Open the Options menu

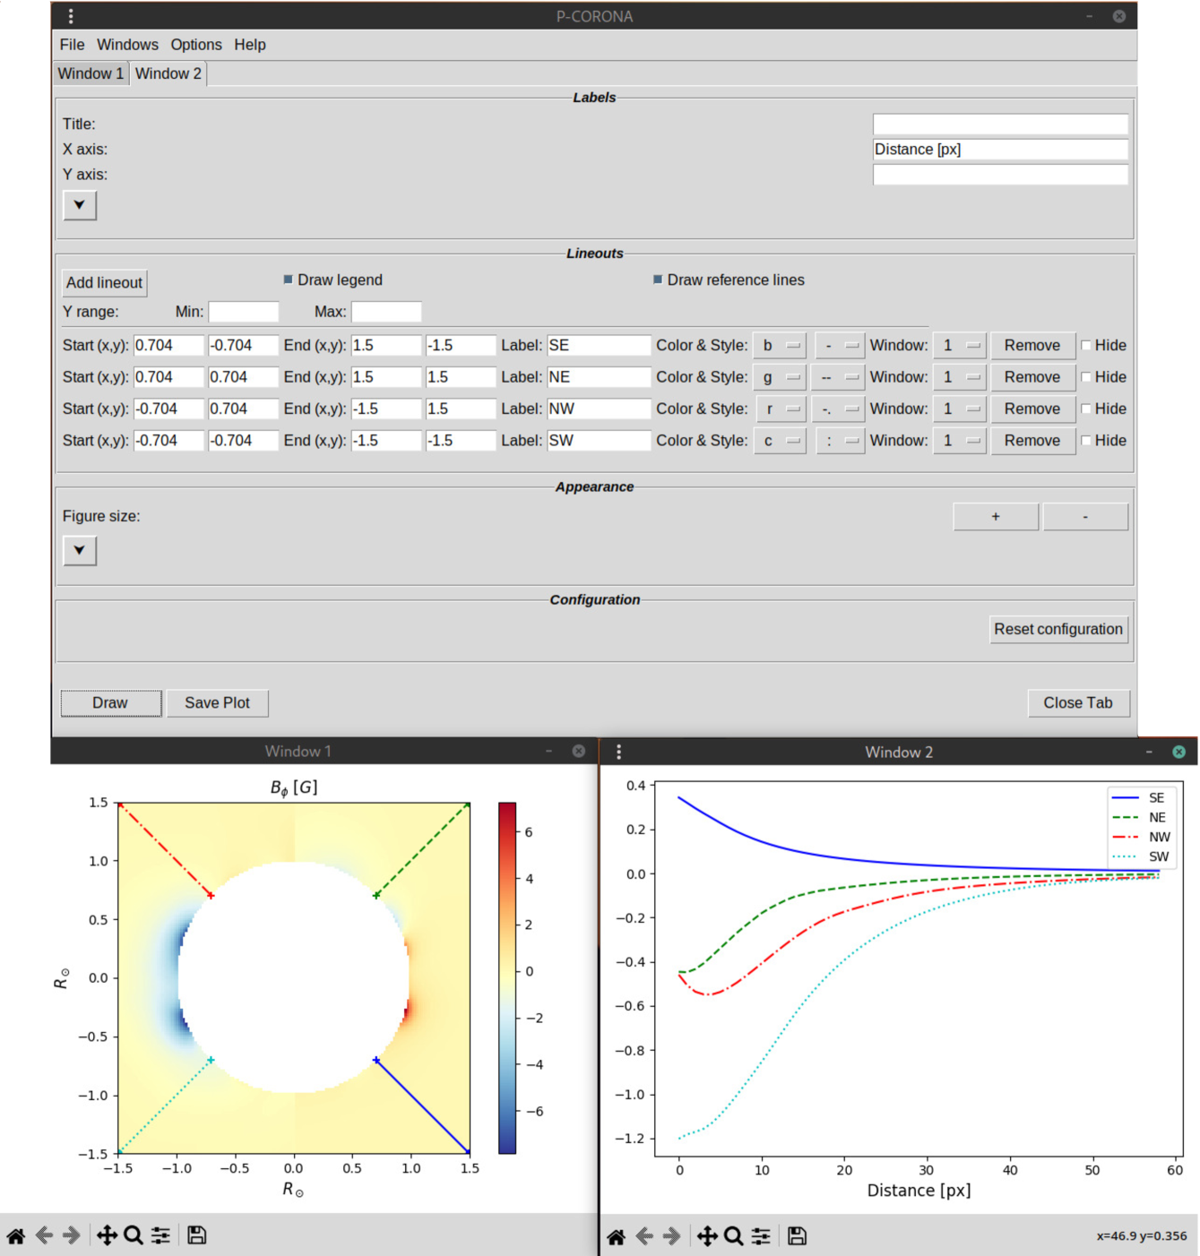tap(196, 45)
